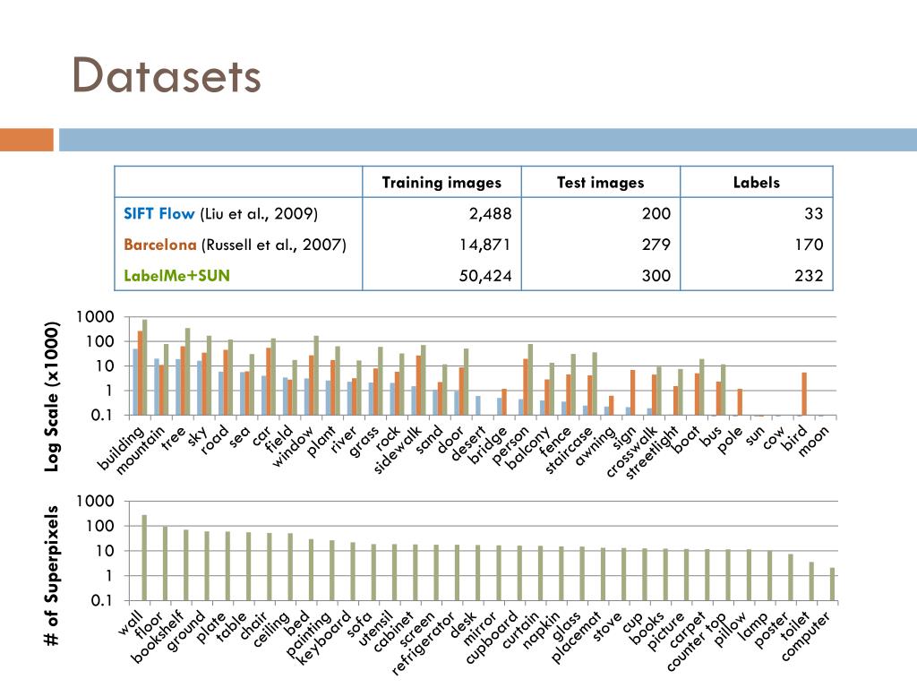Click the cupboard axis label
917x688 pixels.
[492, 637]
